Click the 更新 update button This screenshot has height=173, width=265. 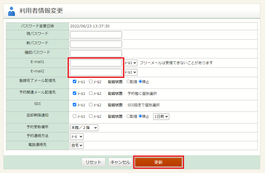pos(158,162)
